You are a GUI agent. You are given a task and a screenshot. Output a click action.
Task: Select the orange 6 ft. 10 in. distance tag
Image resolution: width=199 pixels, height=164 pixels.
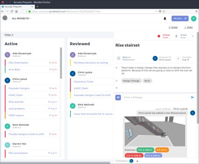(162, 150)
